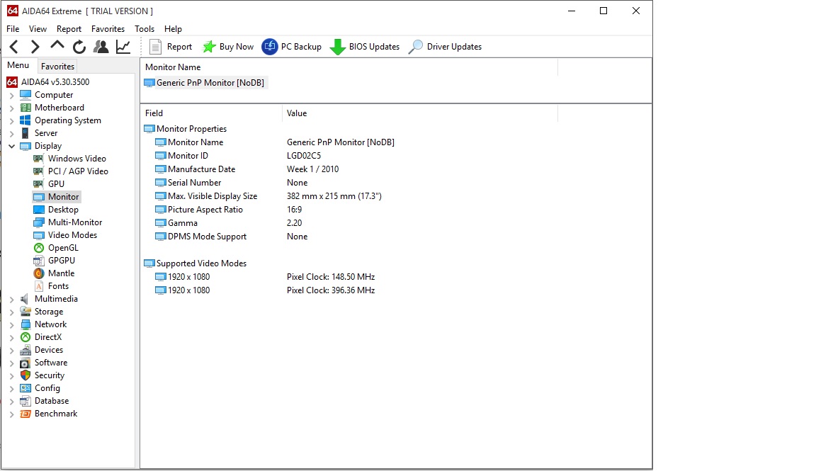Open the Favorites menu in menu bar
The image size is (816, 471).
[x=108, y=29]
